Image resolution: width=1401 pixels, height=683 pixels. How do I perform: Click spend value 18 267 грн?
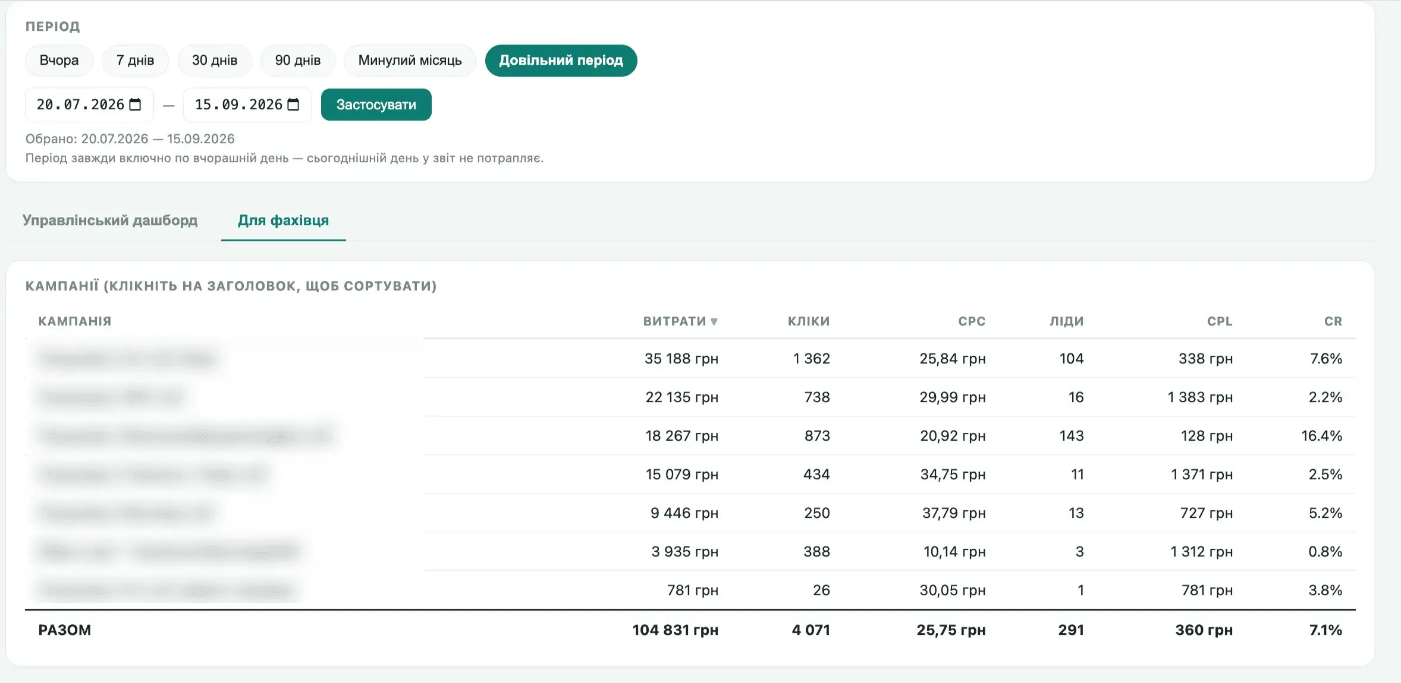[x=682, y=436]
